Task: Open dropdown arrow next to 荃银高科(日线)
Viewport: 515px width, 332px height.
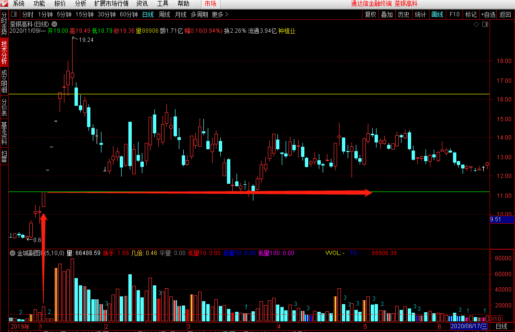Action: click(54, 24)
